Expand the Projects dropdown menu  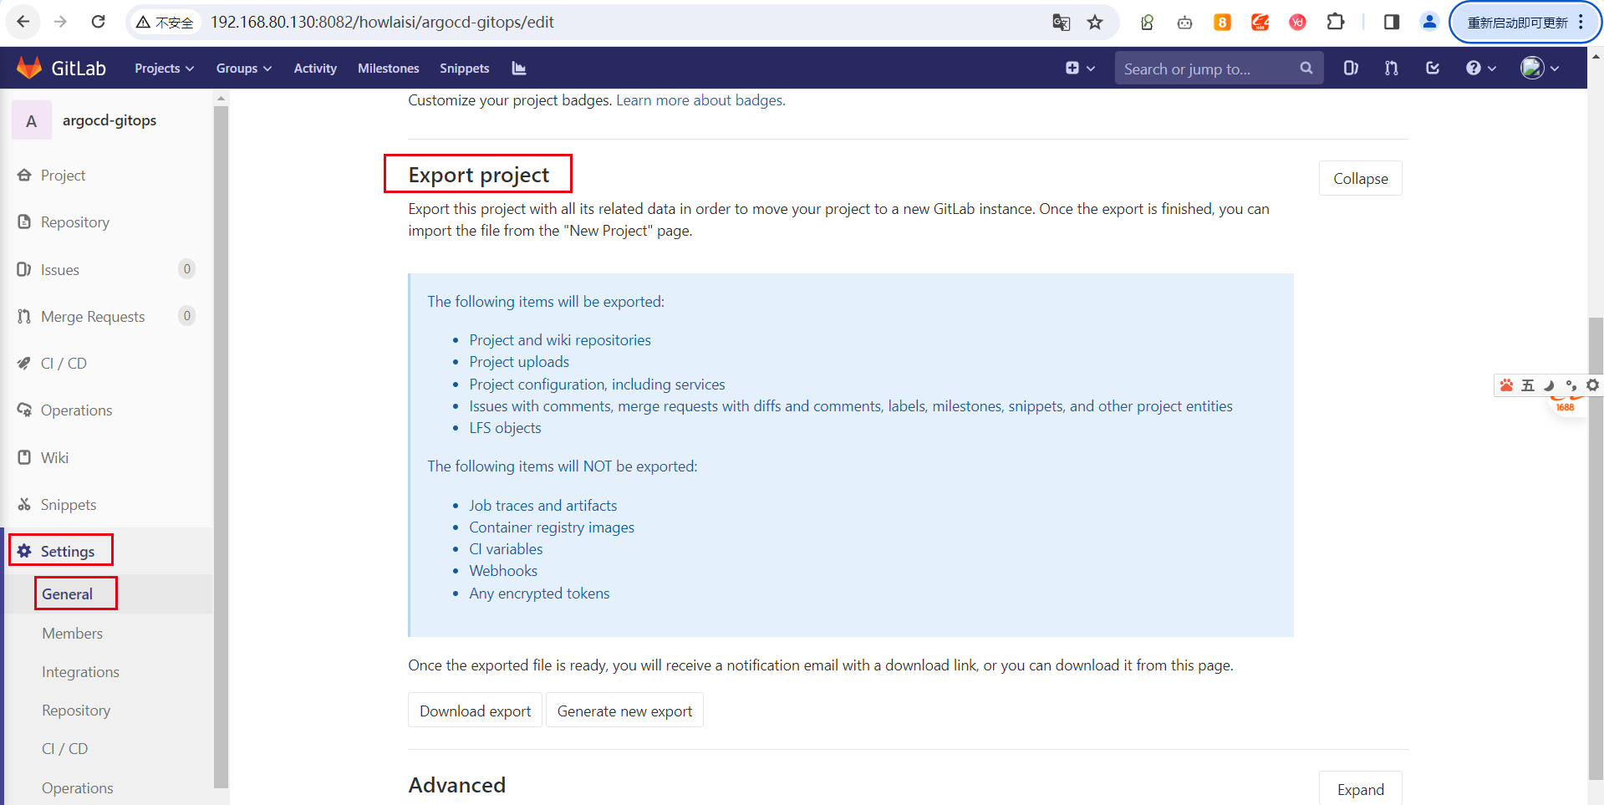[x=164, y=69]
